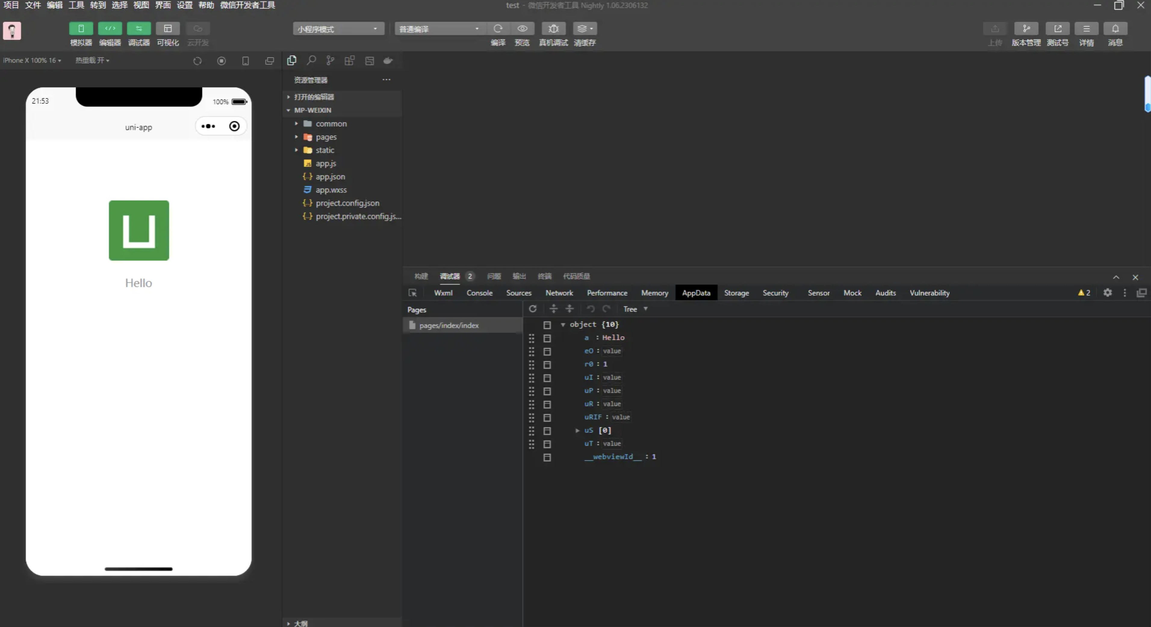The image size is (1151, 627).
Task: Refresh the AppData tree
Action: 532,309
